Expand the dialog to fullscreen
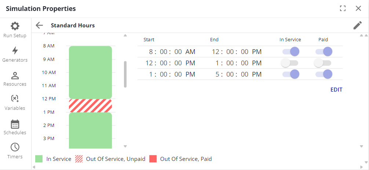 (x=343, y=8)
